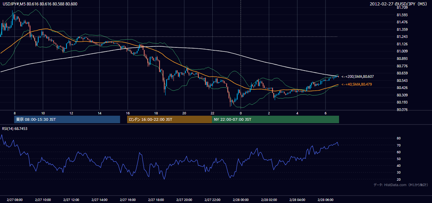
Task: Click RSI axis level 80
Action: (399, 138)
